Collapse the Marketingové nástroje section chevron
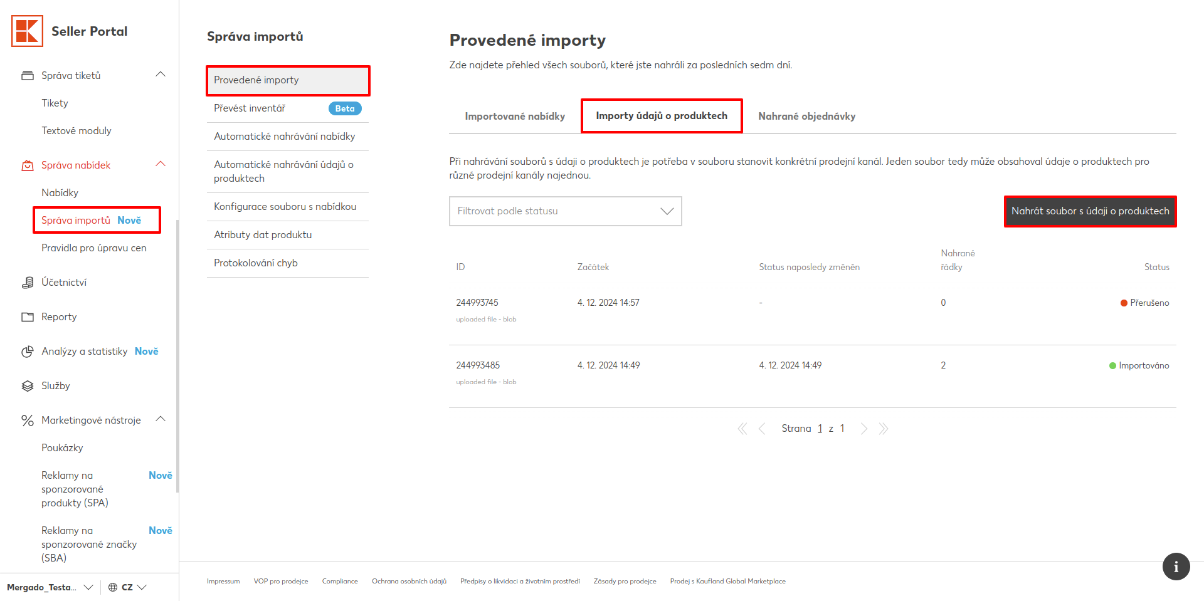 pyautogui.click(x=161, y=419)
